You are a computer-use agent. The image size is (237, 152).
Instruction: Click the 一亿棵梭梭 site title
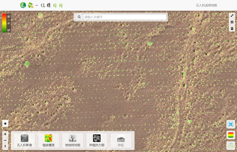[x=49, y=5]
